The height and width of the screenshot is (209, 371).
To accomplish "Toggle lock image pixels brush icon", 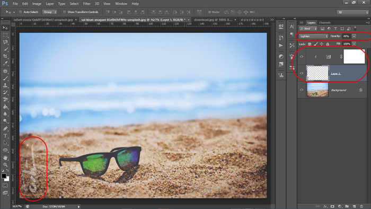I will coord(316,44).
